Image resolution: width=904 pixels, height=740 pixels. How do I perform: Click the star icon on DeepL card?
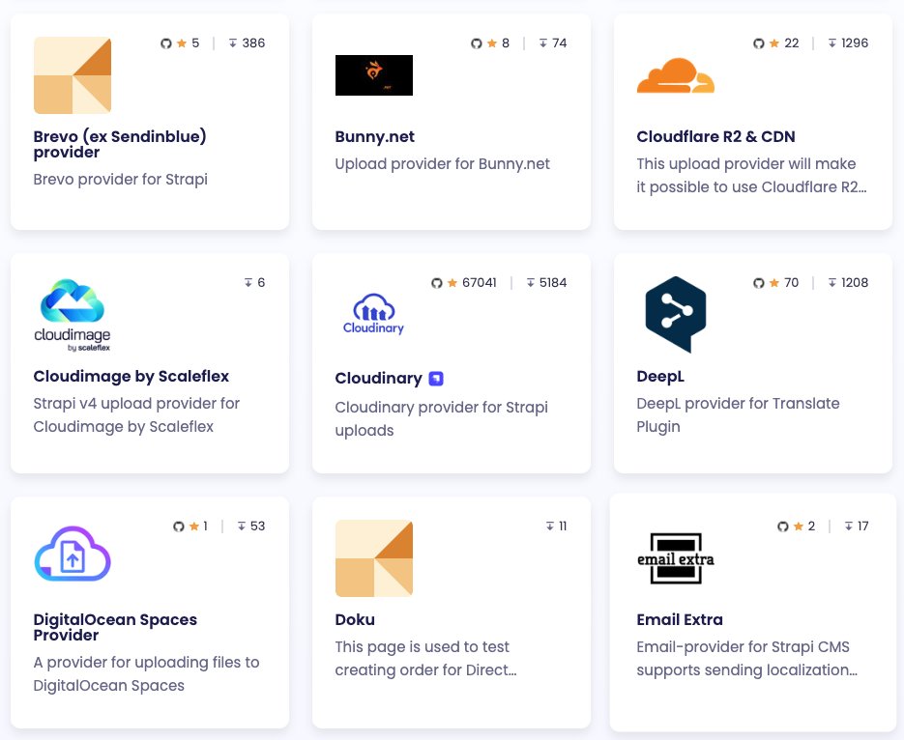coord(774,283)
